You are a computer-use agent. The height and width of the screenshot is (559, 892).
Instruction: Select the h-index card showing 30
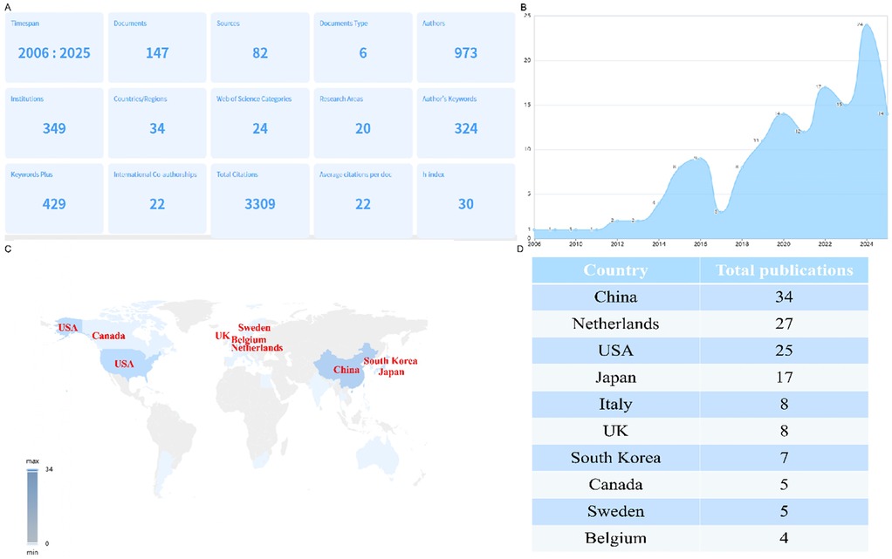click(x=465, y=198)
